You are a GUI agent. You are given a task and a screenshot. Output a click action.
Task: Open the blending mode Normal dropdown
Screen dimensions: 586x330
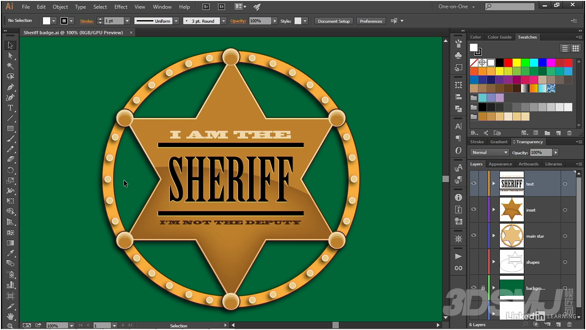[490, 152]
